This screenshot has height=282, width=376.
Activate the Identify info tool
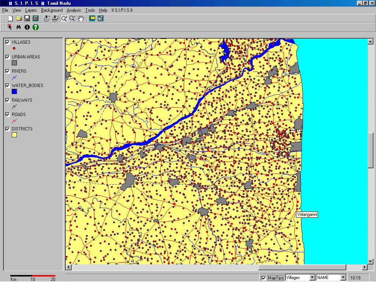point(27,27)
